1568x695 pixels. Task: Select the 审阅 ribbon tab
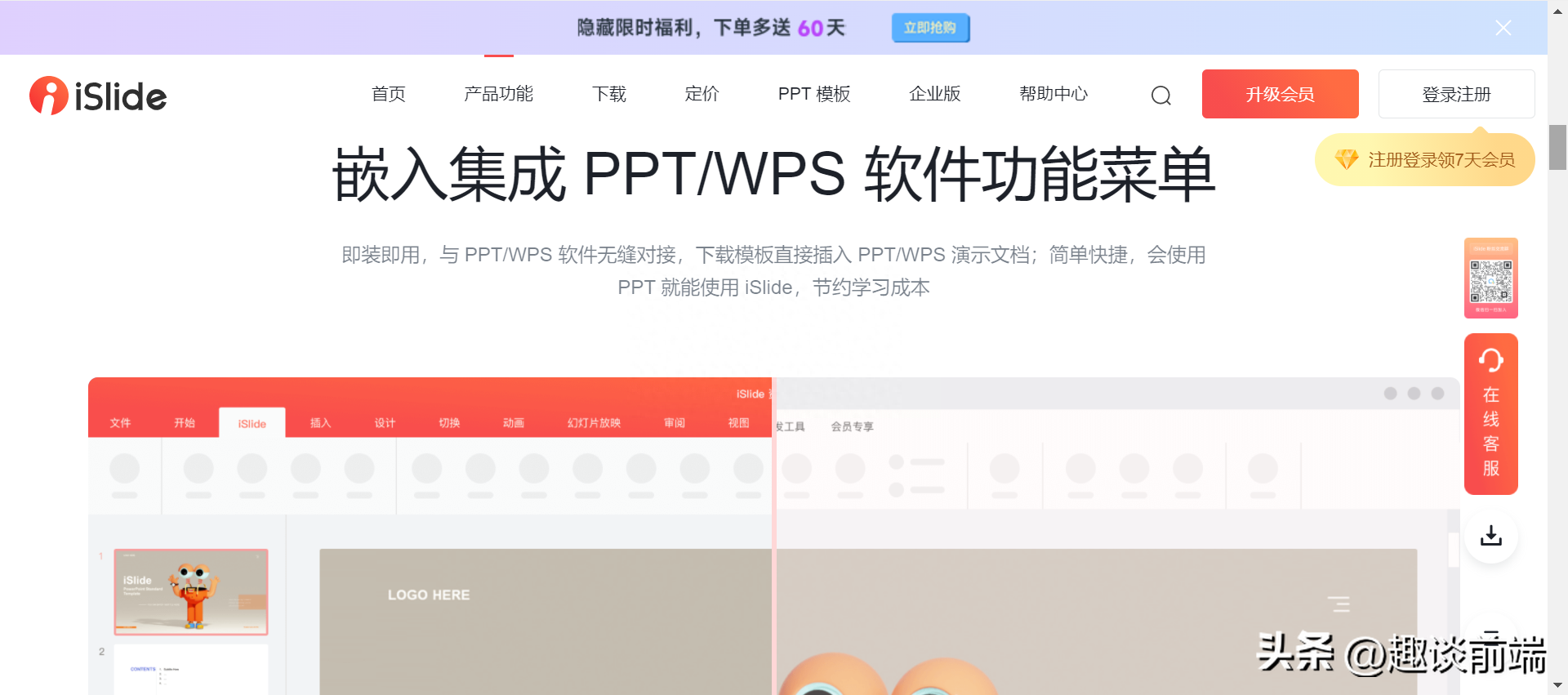pos(675,423)
